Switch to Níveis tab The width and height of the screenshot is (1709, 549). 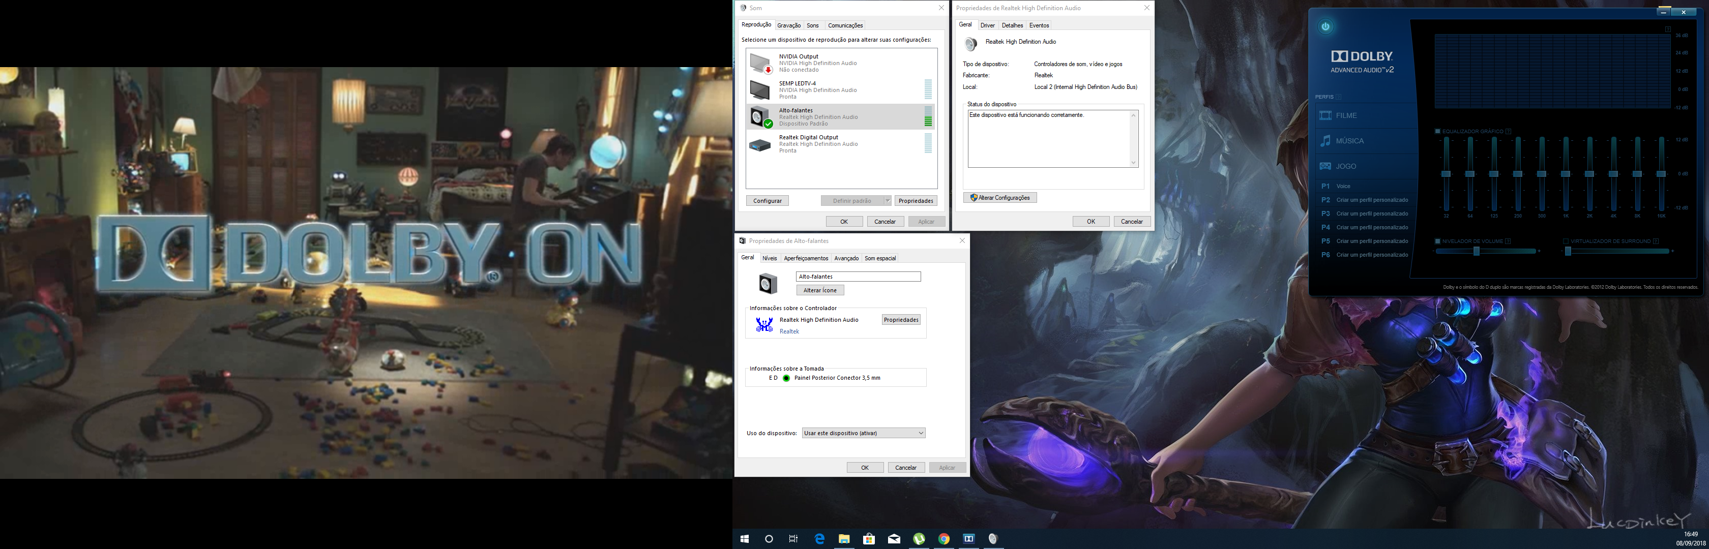tap(770, 258)
